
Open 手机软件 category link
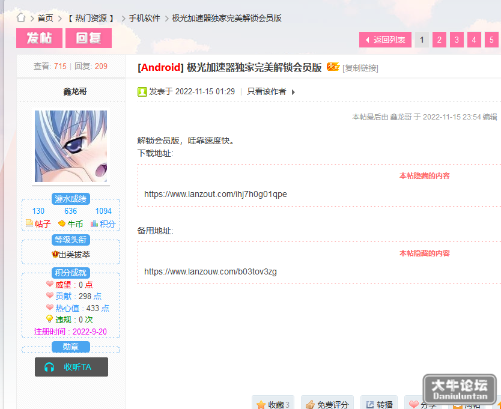point(144,18)
